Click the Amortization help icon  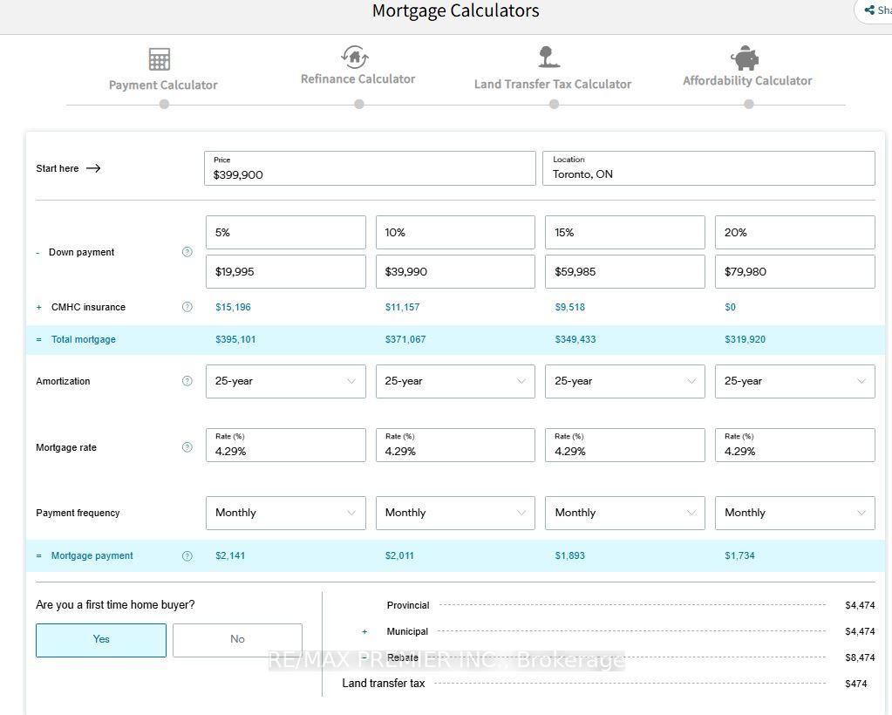[x=187, y=381]
